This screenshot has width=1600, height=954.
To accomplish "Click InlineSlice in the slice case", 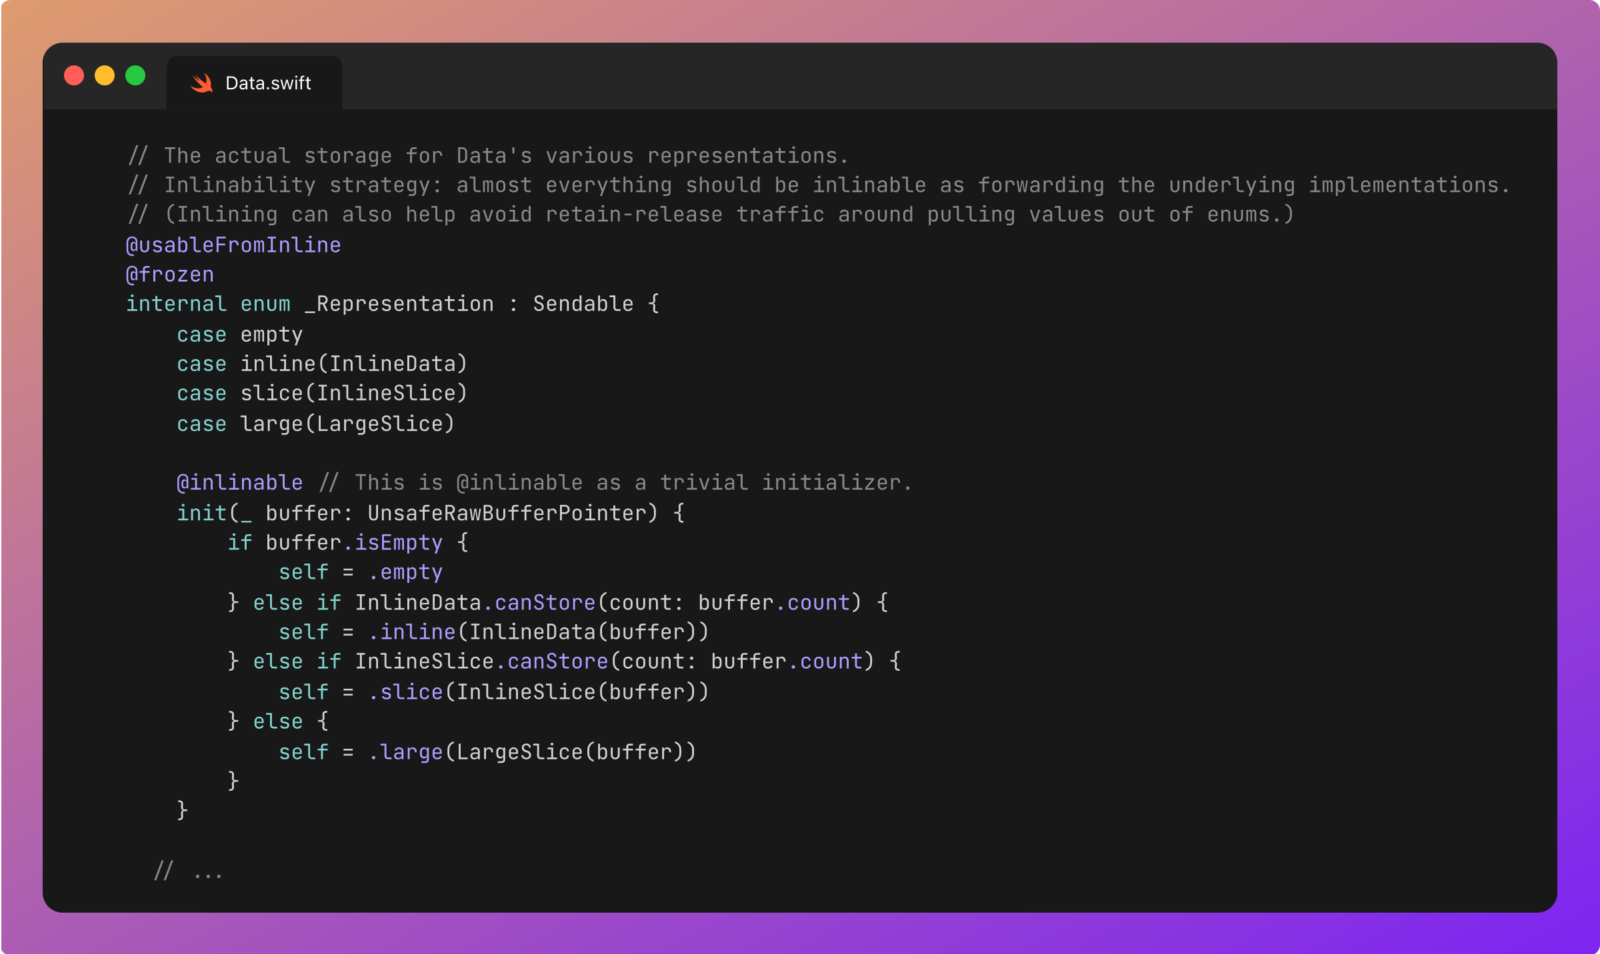I will click(386, 393).
